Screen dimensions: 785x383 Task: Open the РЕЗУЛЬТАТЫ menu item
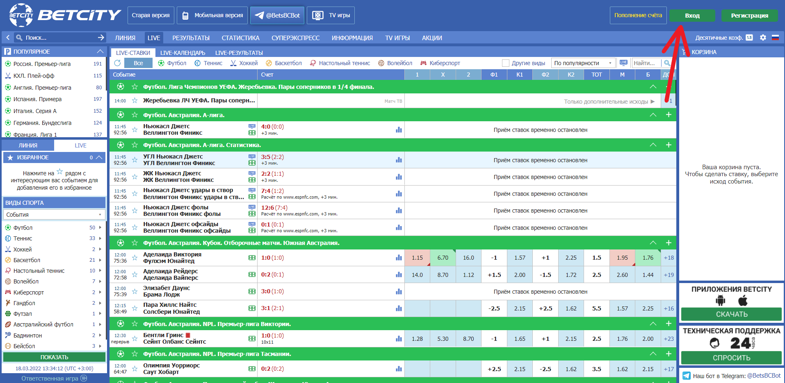click(x=191, y=38)
